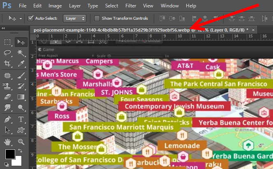Align left edges in options bar
Image resolution: width=273 pixels, height=169 pixels.
pyautogui.click(x=195, y=18)
